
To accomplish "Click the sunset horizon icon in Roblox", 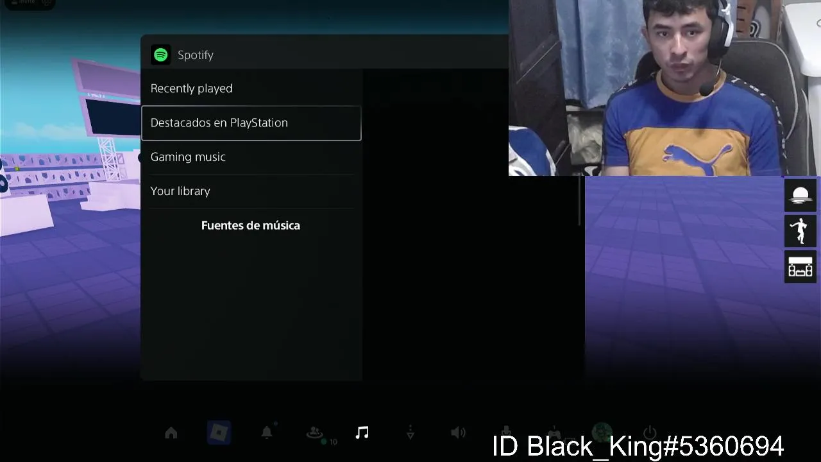I will (800, 195).
